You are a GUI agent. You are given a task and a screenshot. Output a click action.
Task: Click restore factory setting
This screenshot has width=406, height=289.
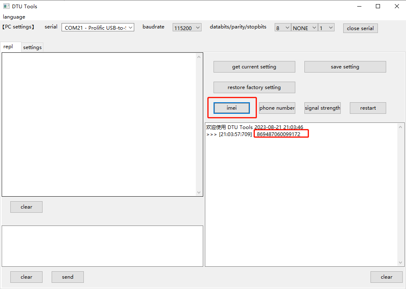point(254,87)
